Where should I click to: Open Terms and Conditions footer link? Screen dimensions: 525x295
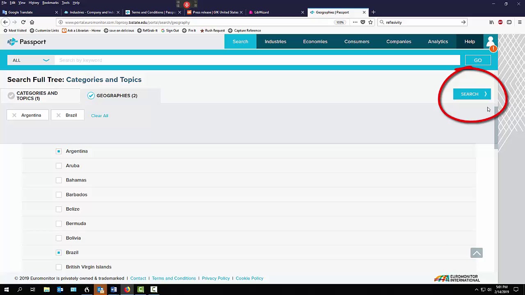tap(174, 278)
